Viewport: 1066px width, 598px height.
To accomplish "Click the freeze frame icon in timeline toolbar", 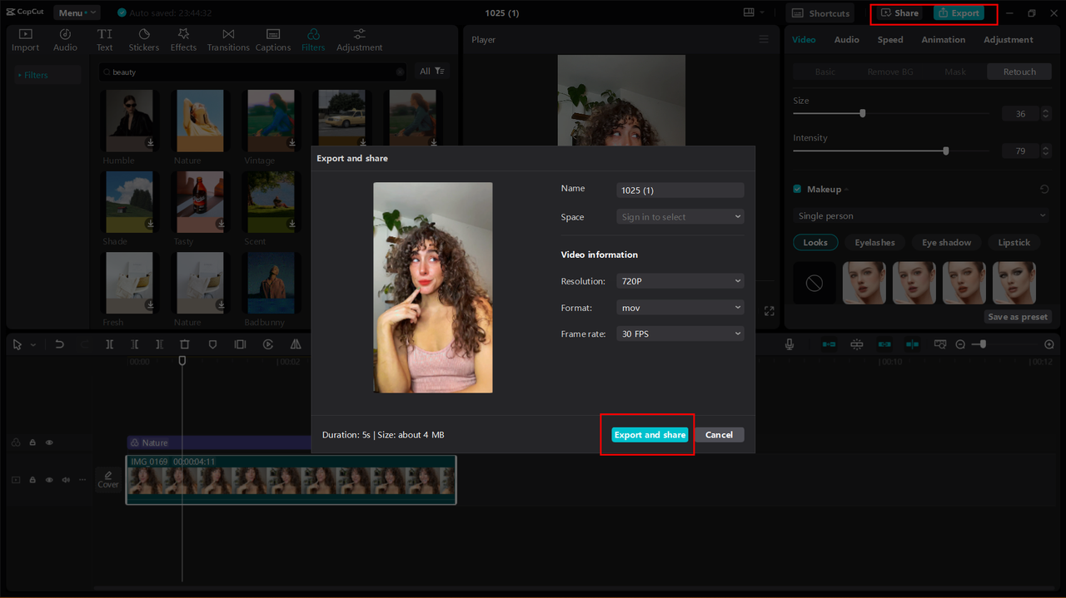I will pos(240,344).
